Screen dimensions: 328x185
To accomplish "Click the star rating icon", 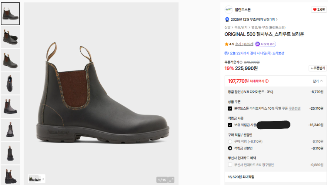I will pyautogui.click(x=227, y=44).
